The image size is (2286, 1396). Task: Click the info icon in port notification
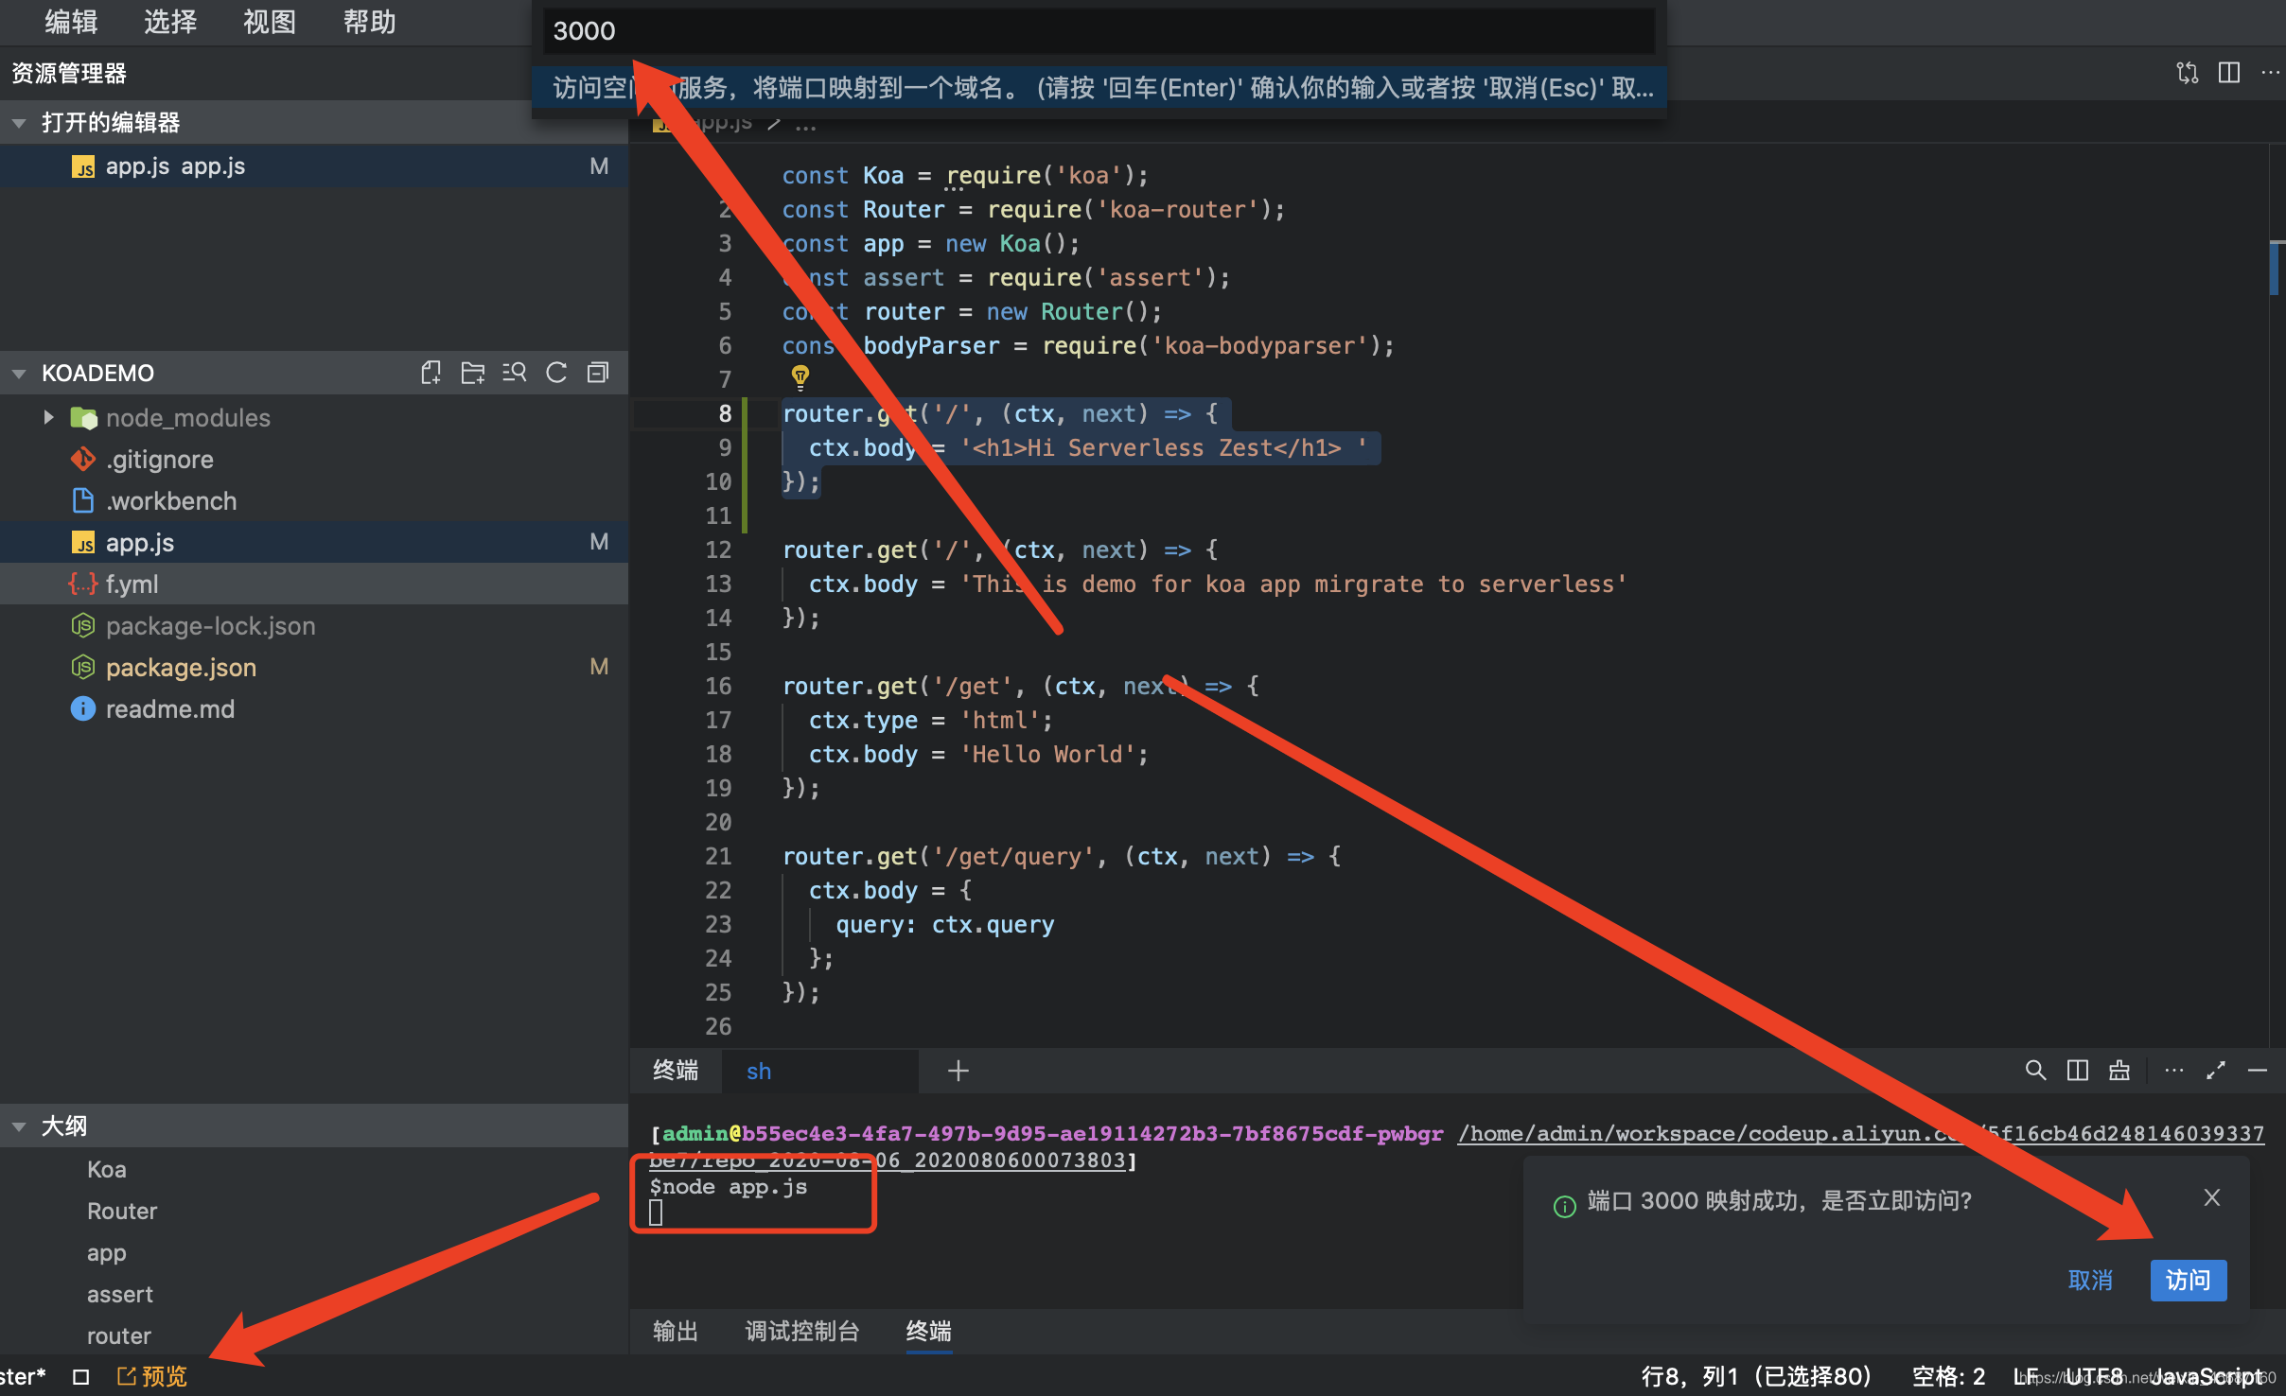1564,1206
